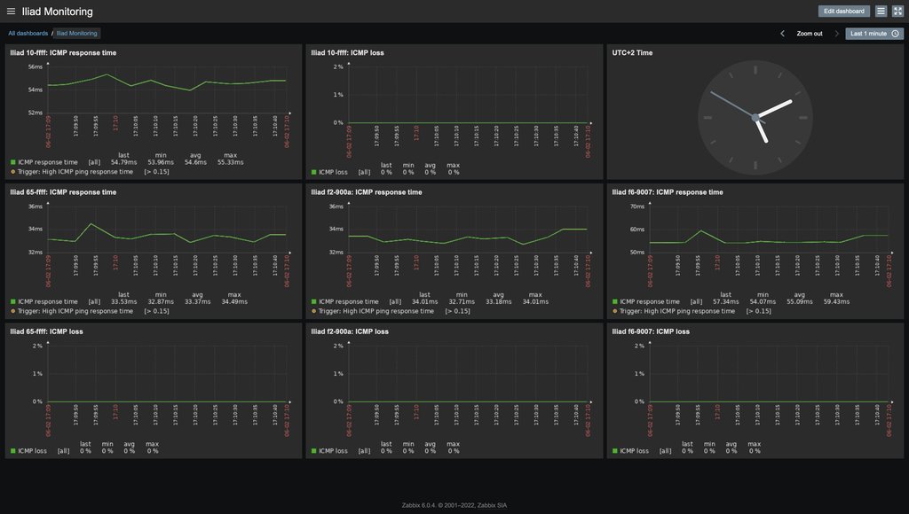Click green legend swatch in f2-900a response graph
909x514 pixels.
point(314,301)
